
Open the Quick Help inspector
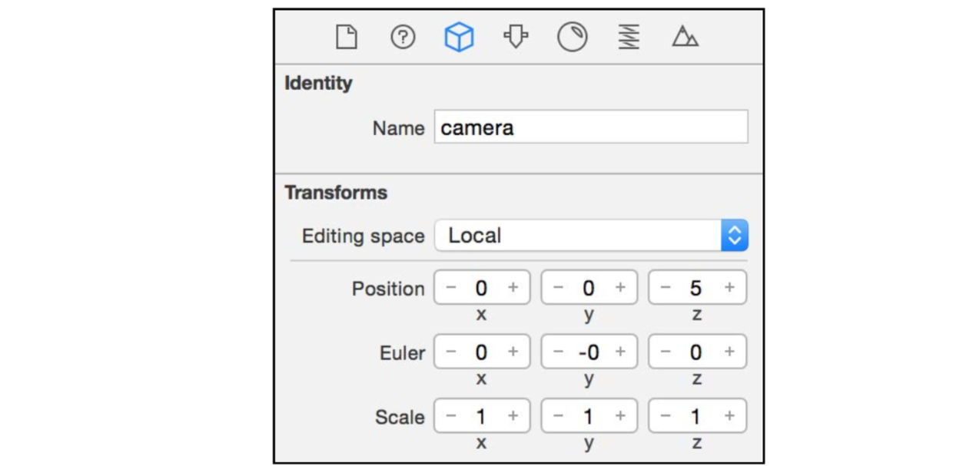pos(403,37)
